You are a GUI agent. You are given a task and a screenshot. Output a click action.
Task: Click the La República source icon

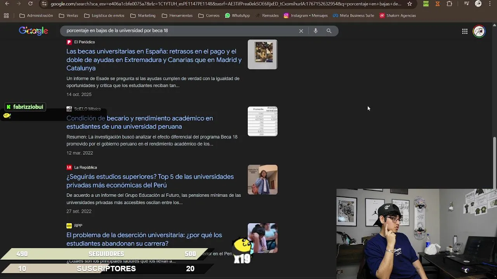(x=69, y=167)
